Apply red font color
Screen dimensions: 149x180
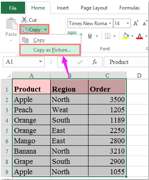click(140, 36)
